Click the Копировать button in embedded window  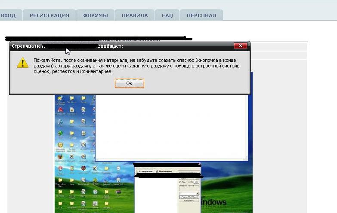189,201
